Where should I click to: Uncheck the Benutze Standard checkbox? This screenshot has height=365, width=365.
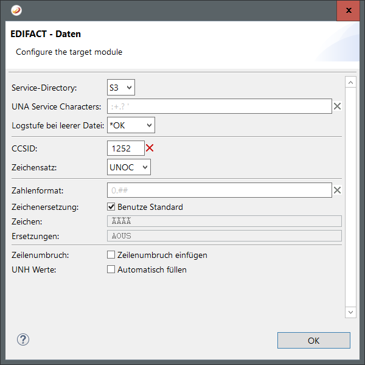pos(111,207)
